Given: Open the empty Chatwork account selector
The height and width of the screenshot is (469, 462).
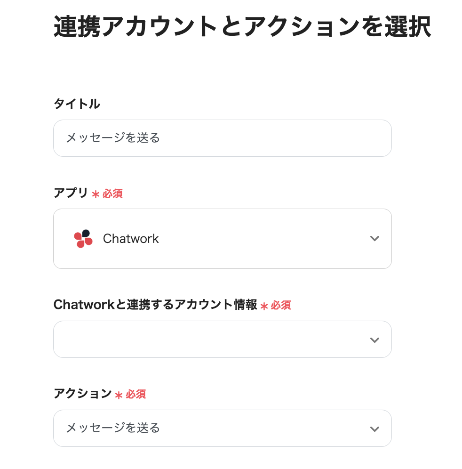Looking at the screenshot, I should tap(212, 340).
